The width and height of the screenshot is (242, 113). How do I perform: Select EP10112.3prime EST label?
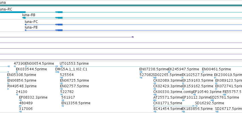(197, 97)
